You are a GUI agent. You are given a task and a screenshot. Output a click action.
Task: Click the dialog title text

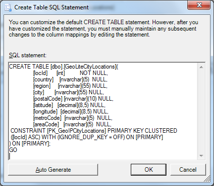coord(52,7)
